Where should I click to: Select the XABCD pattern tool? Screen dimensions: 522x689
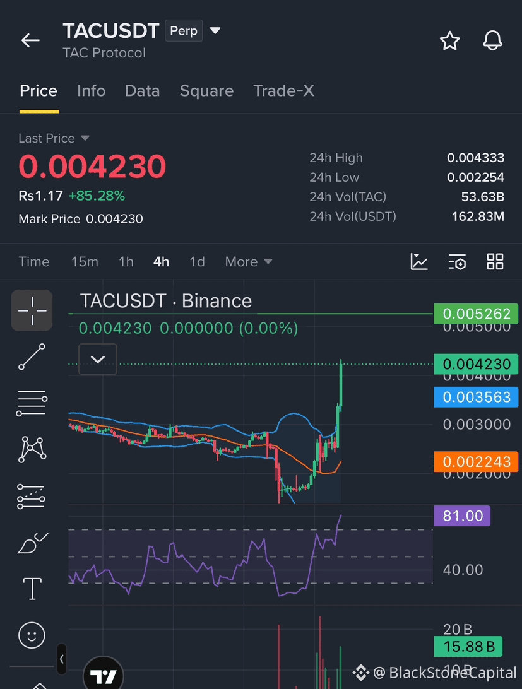point(32,449)
